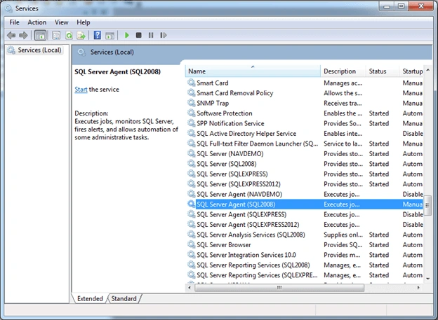This screenshot has height=320, width=438.
Task: Click Disable startup of SQL Active Directory Helper
Action: pyautogui.click(x=413, y=134)
